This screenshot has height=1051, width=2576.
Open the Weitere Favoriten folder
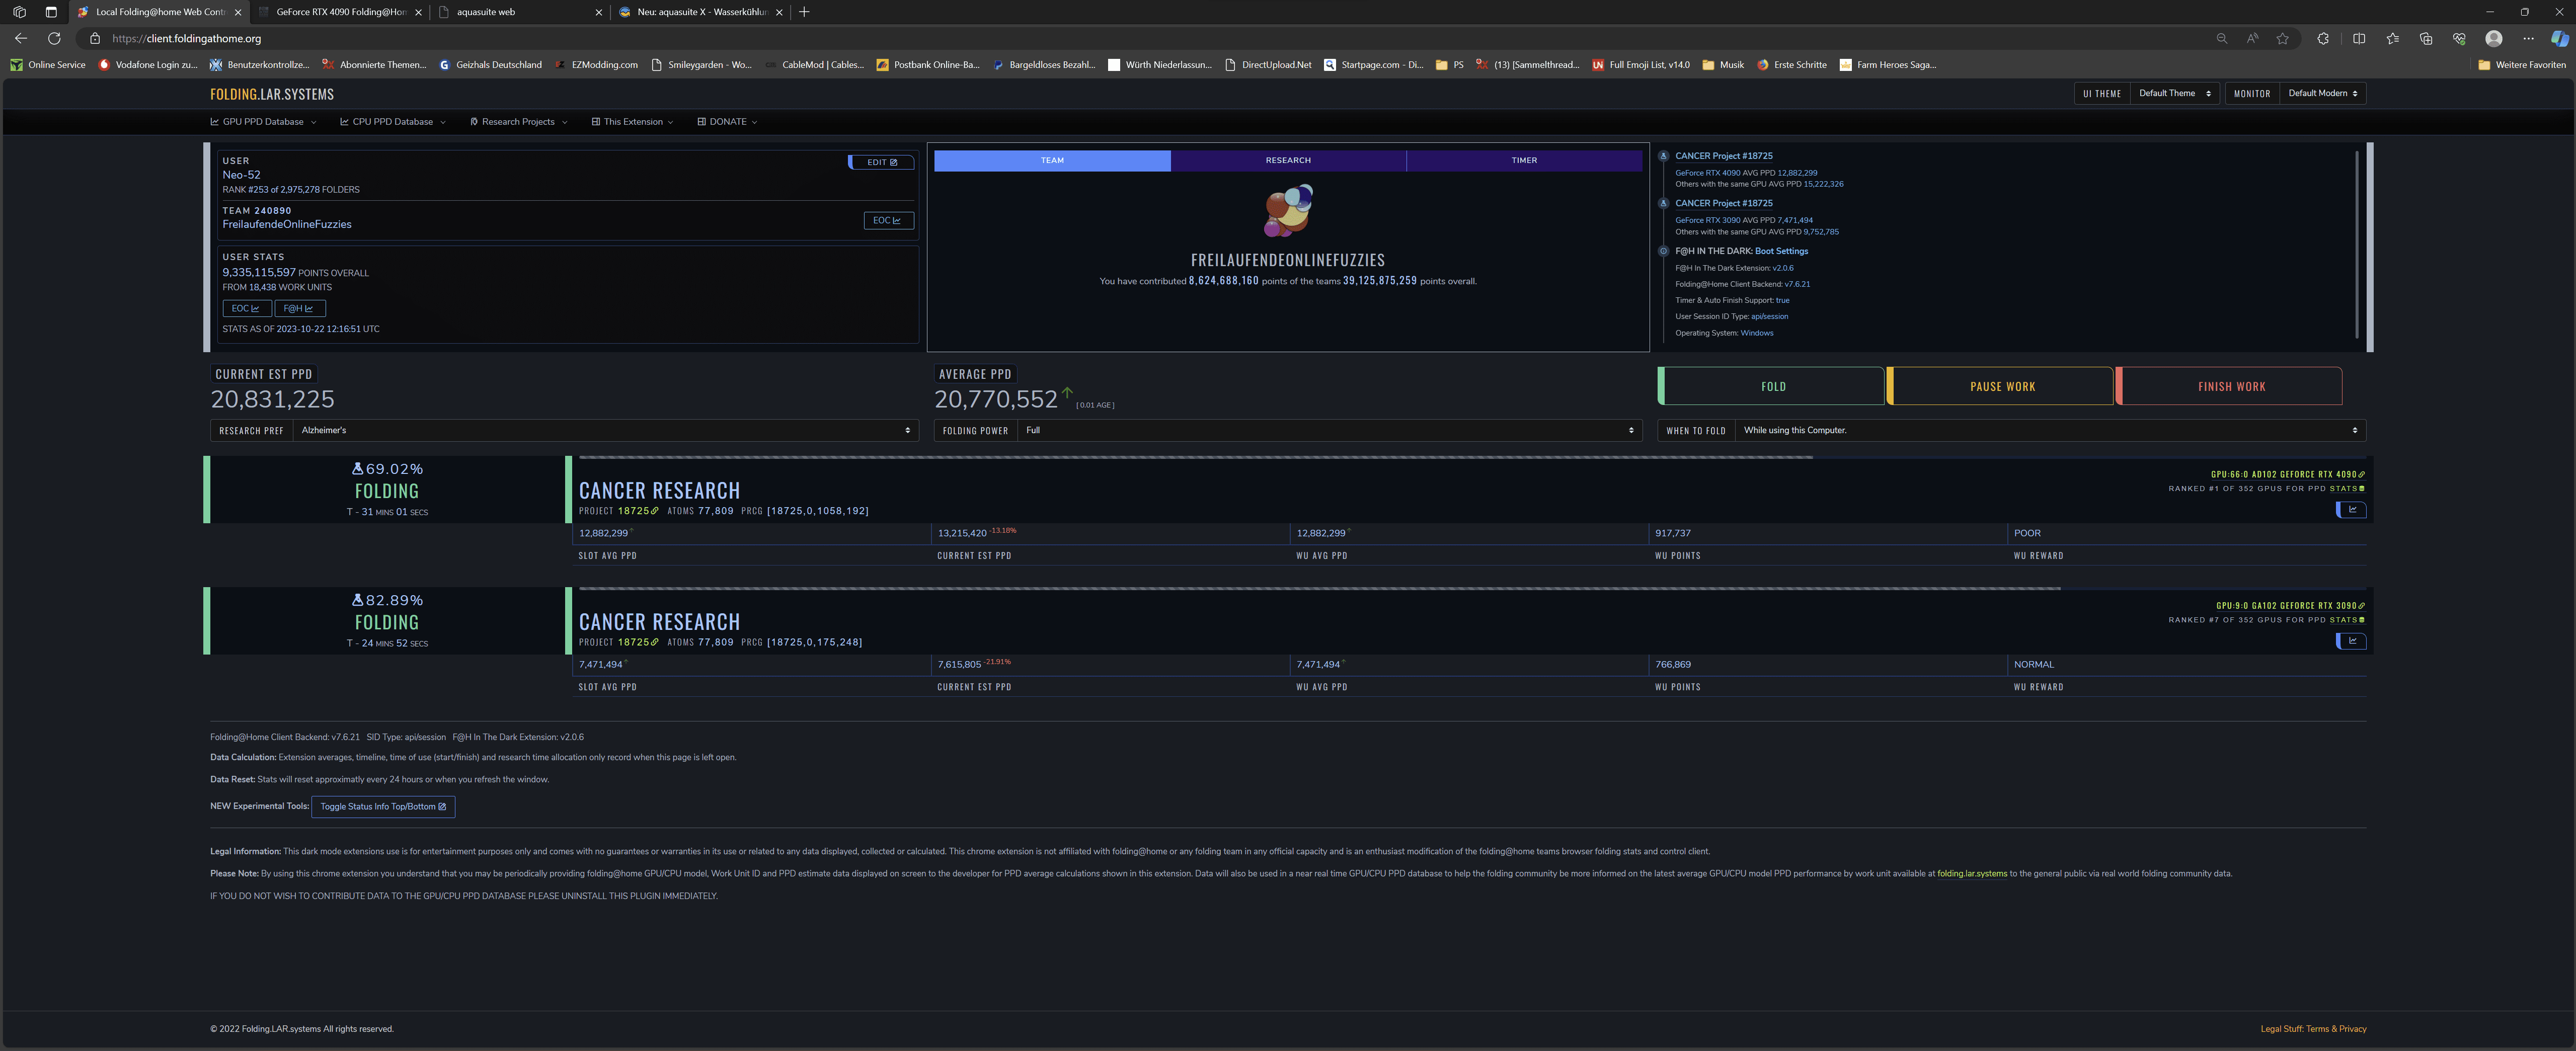tap(2522, 65)
